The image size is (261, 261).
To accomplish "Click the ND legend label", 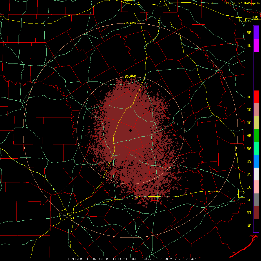I will pyautogui.click(x=249, y=226).
